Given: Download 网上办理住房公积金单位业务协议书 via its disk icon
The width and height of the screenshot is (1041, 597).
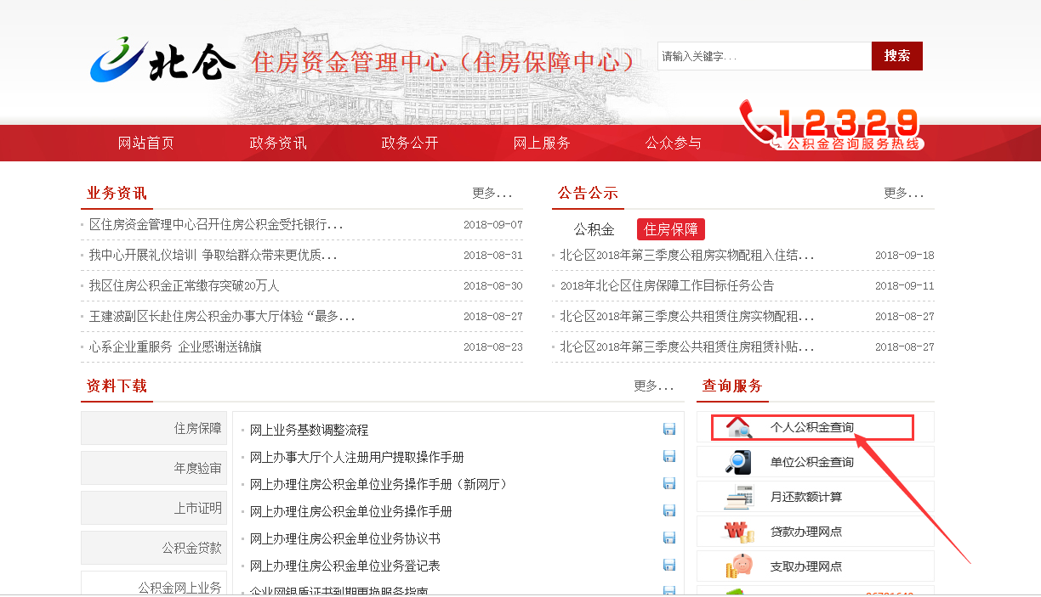Looking at the screenshot, I should [x=669, y=538].
